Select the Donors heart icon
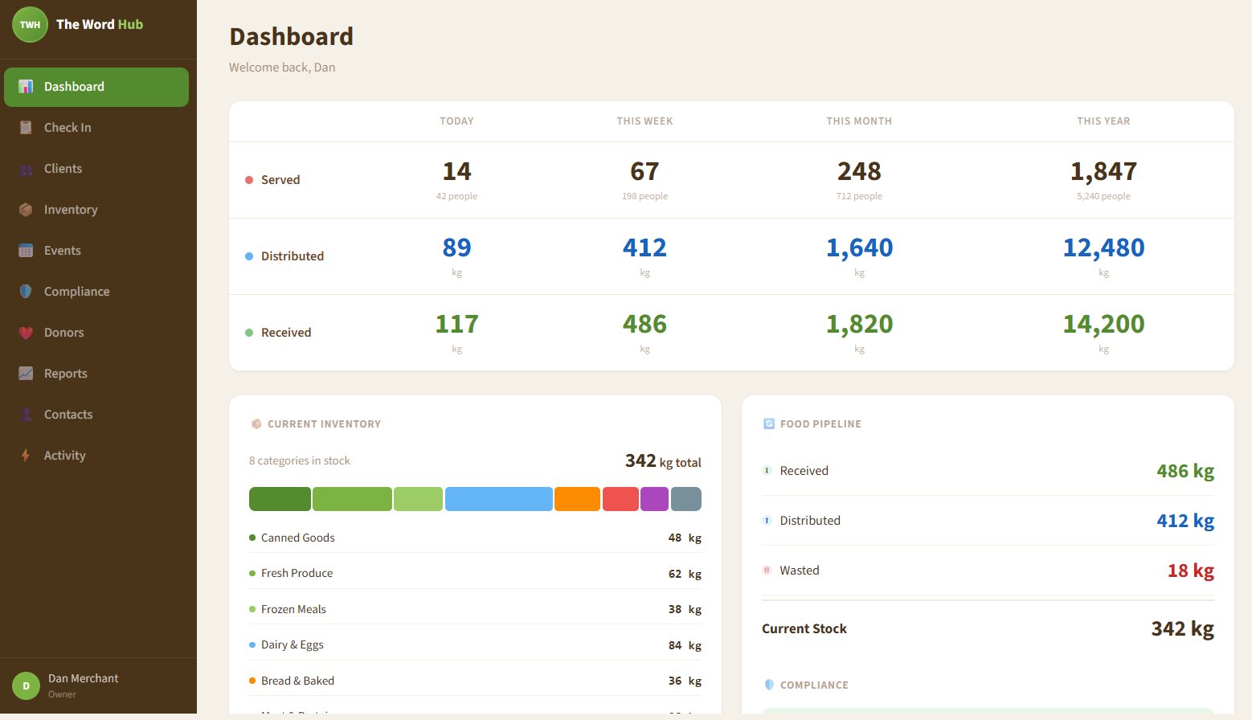 [x=27, y=332]
